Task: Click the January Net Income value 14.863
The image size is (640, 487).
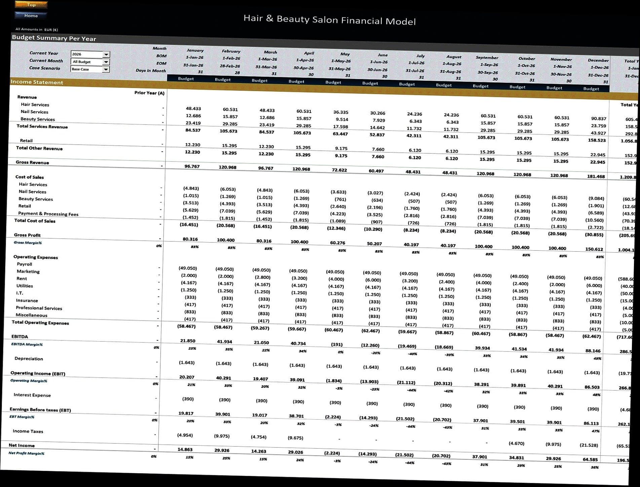Action: tap(185, 449)
